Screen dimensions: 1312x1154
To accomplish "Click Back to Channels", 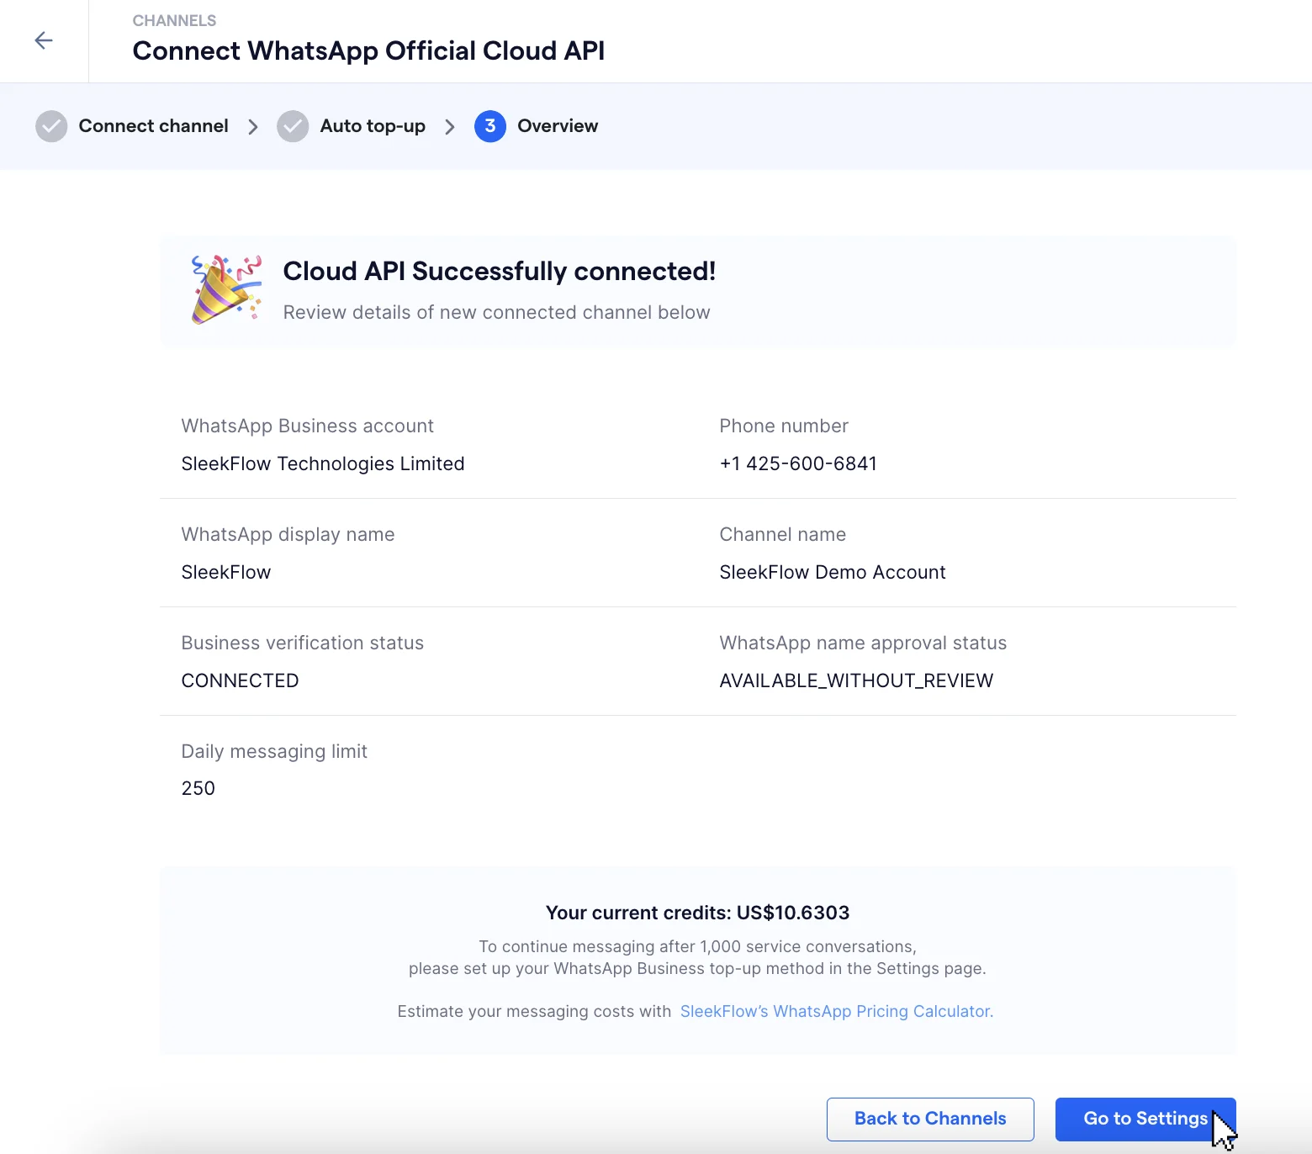I will coord(929,1119).
